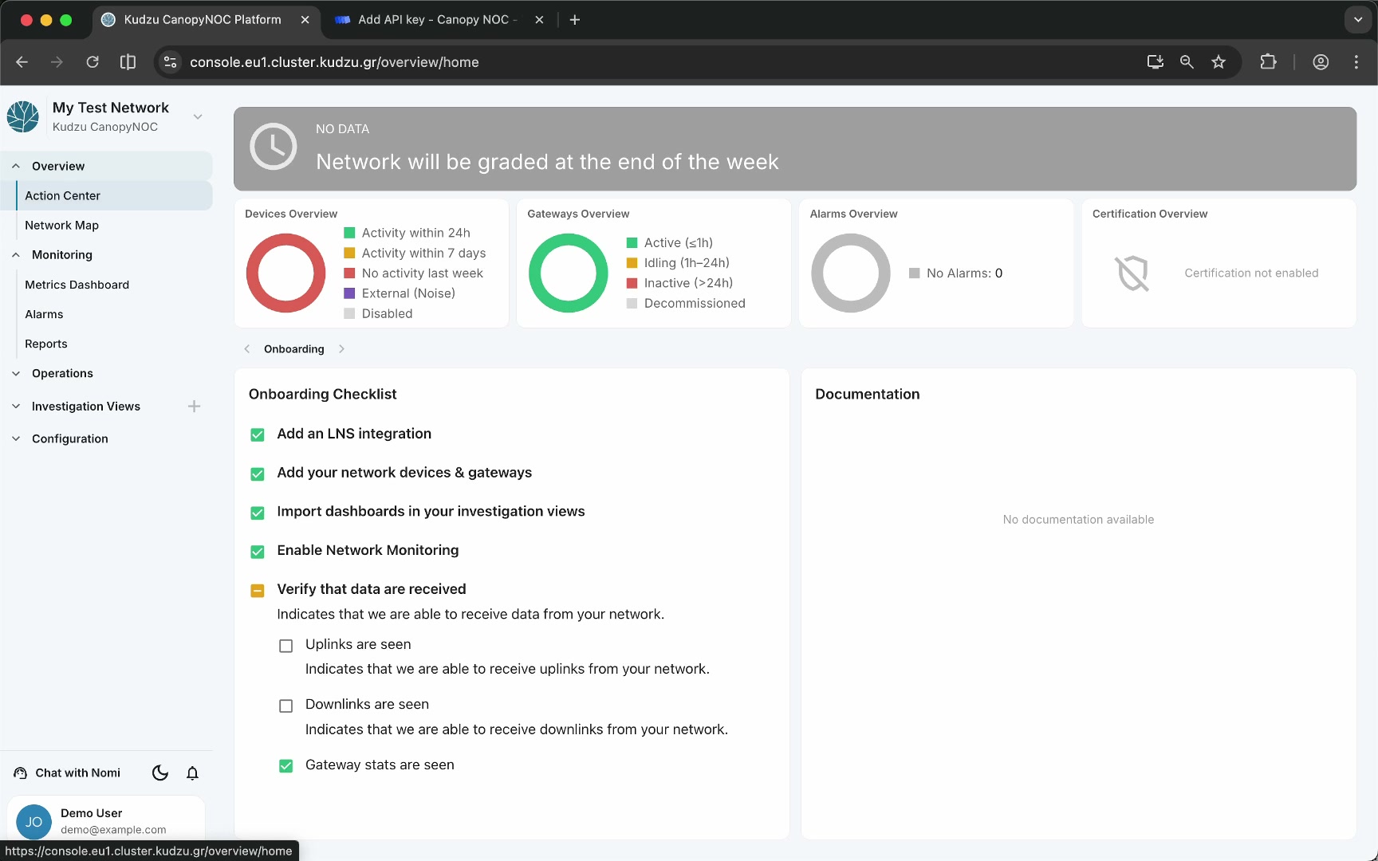Click Enable Network Monitoring item

(x=368, y=550)
